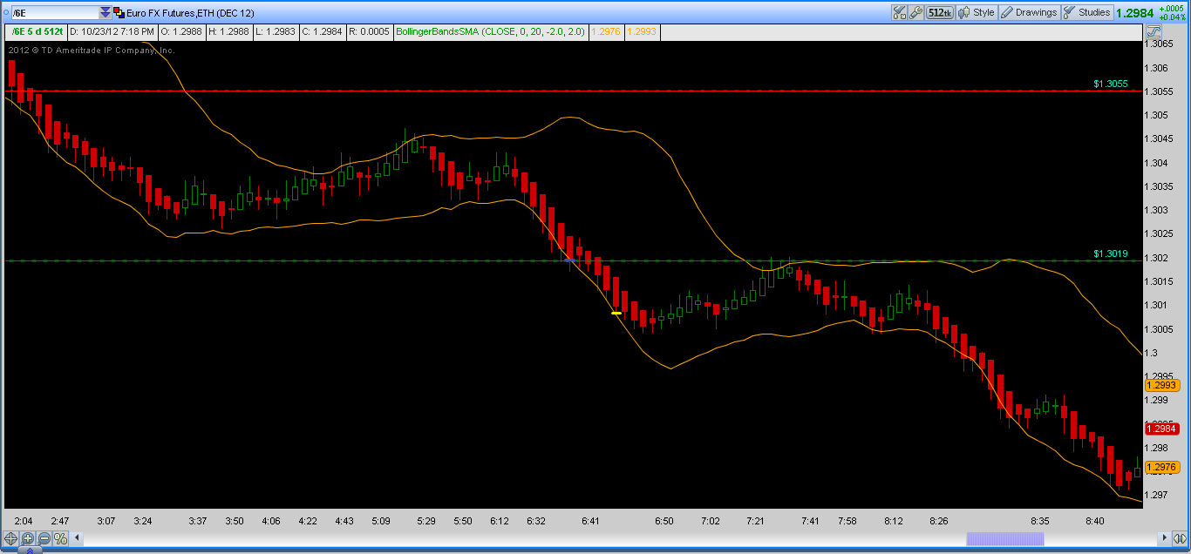Click the 2:04 time axis label

coord(24,521)
